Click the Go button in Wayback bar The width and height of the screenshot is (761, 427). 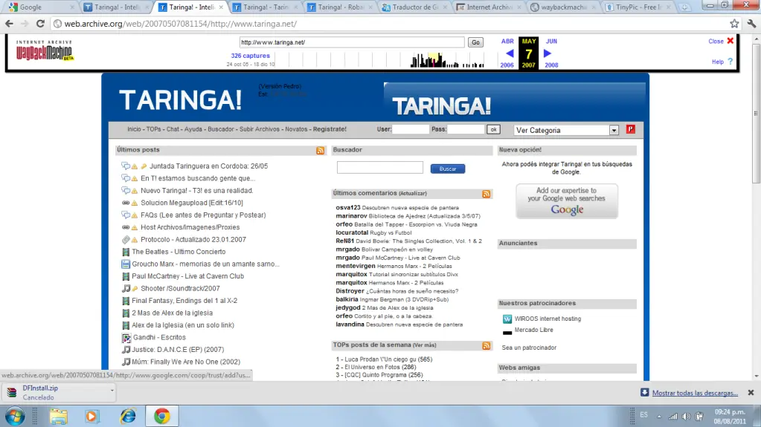point(475,42)
